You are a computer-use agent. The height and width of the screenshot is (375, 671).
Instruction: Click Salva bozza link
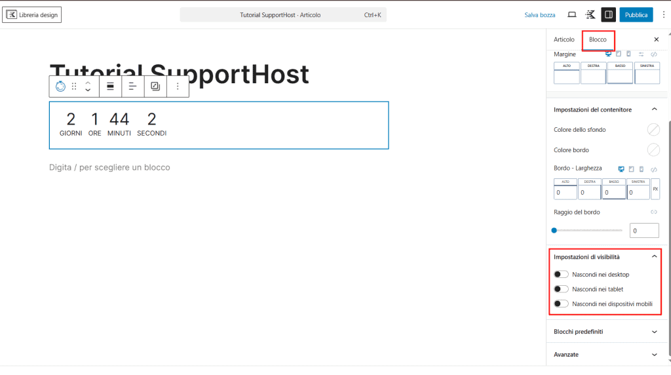pyautogui.click(x=540, y=15)
